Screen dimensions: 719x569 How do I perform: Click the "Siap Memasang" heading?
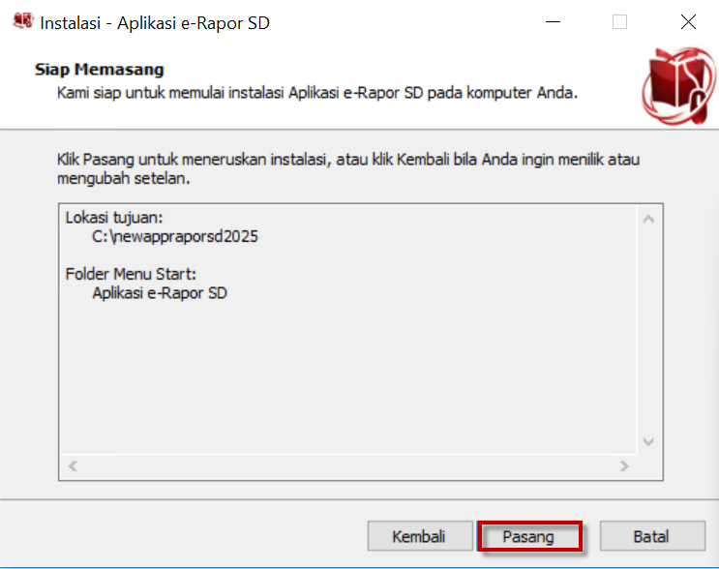coord(100,70)
